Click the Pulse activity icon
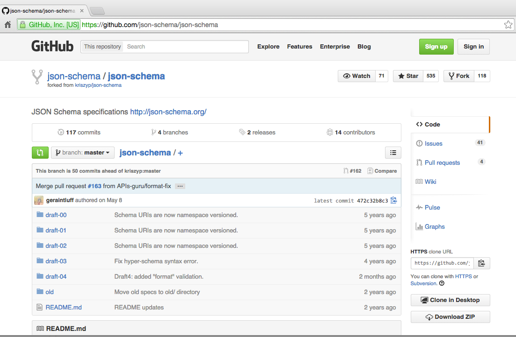 tap(421, 207)
